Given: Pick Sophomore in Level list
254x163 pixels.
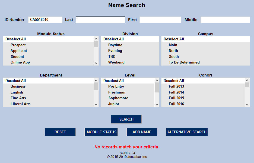Looking at the screenshot, I should tap(118, 98).
